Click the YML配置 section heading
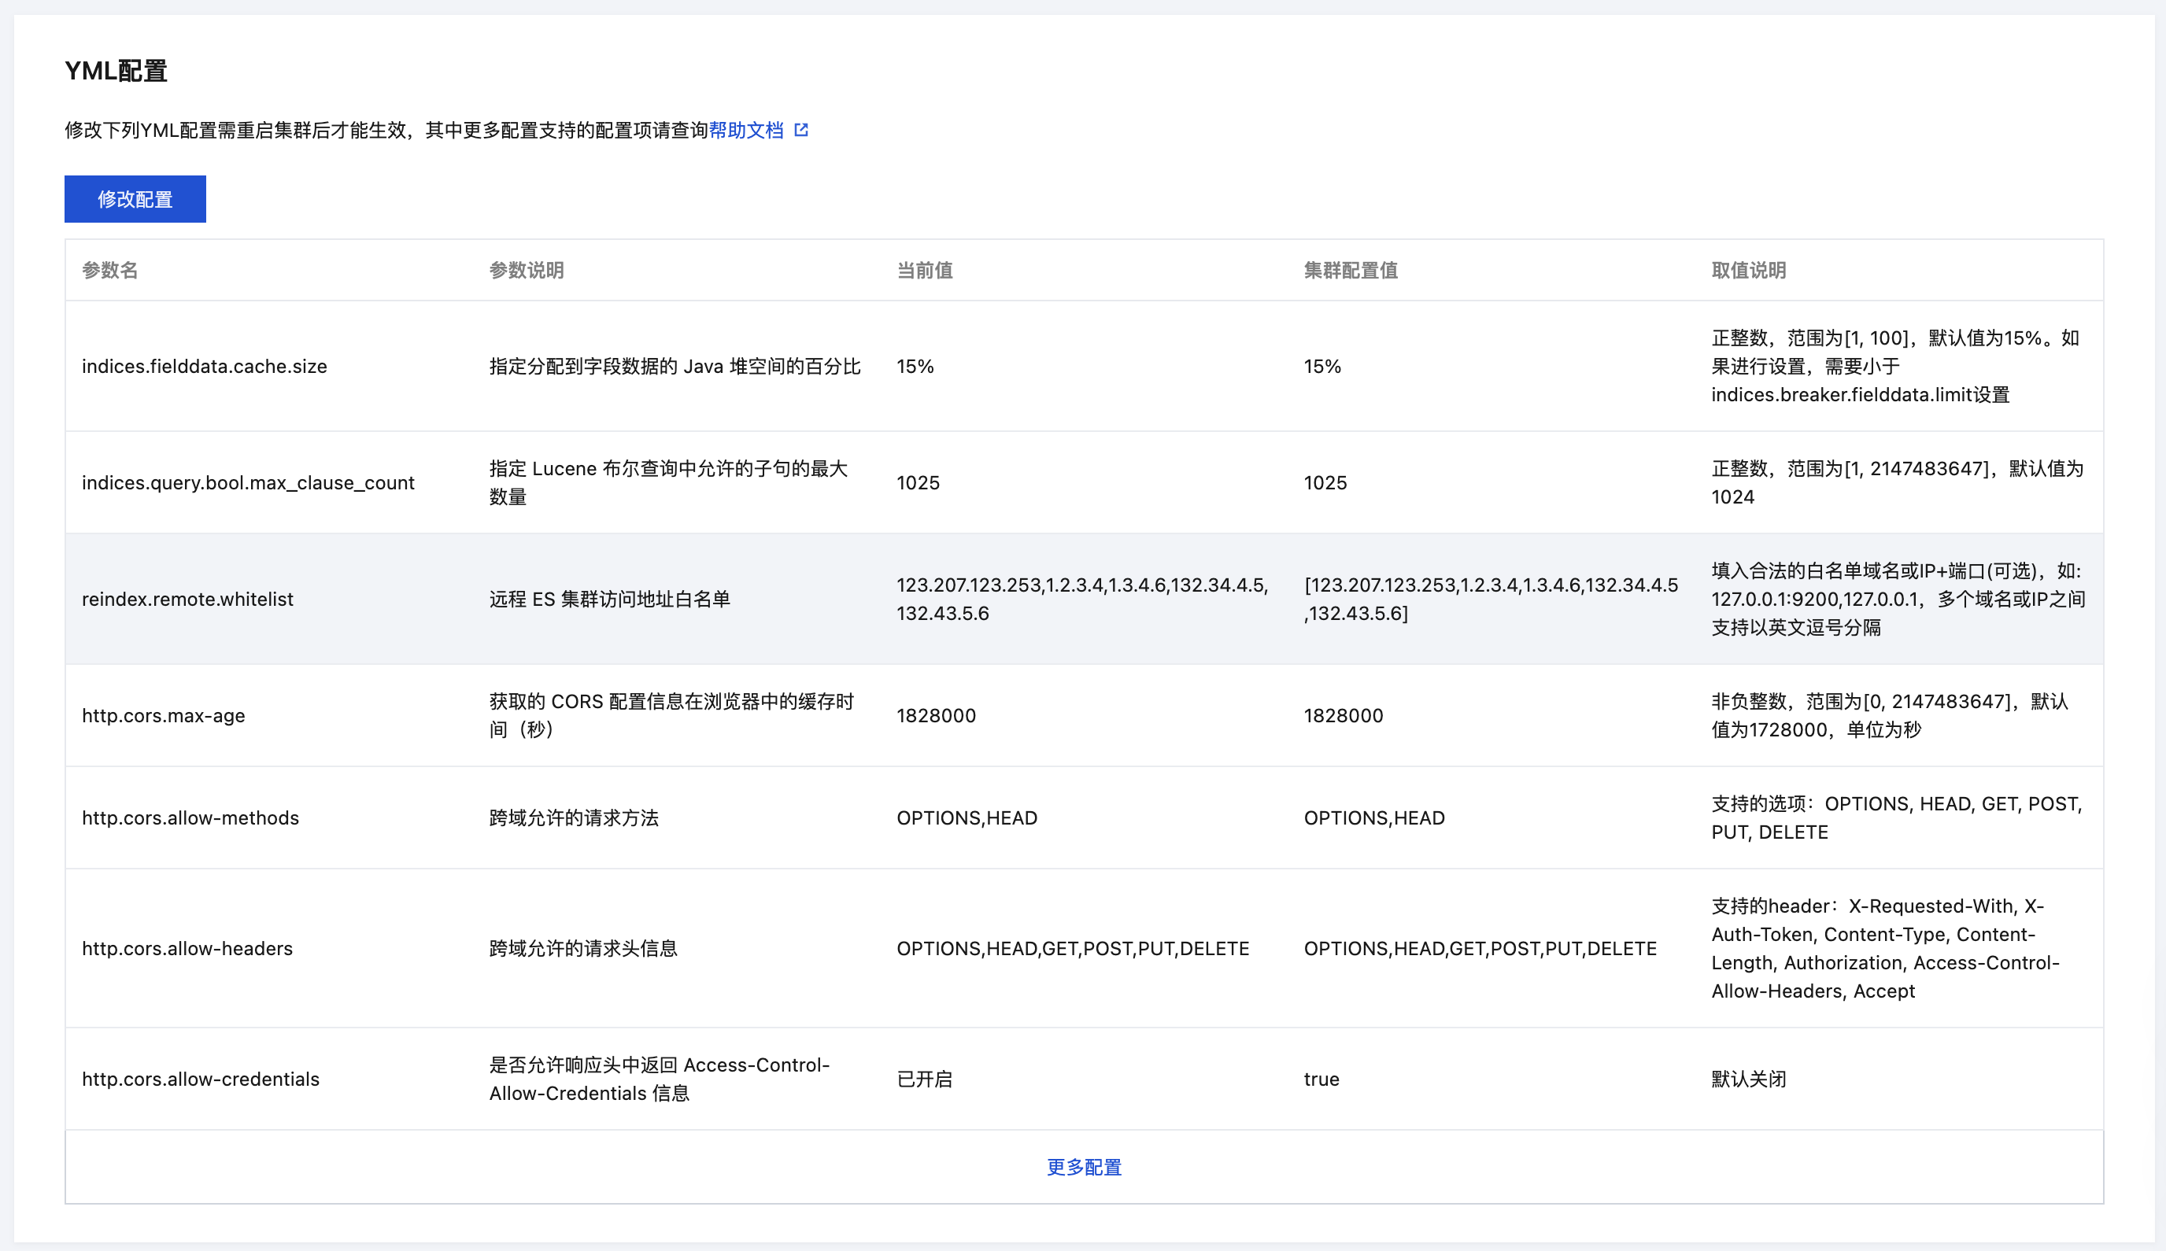The width and height of the screenshot is (2166, 1251). tap(116, 71)
